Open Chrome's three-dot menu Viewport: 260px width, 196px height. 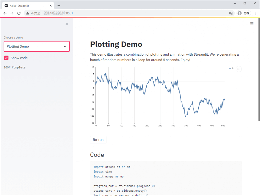(x=255, y=13)
